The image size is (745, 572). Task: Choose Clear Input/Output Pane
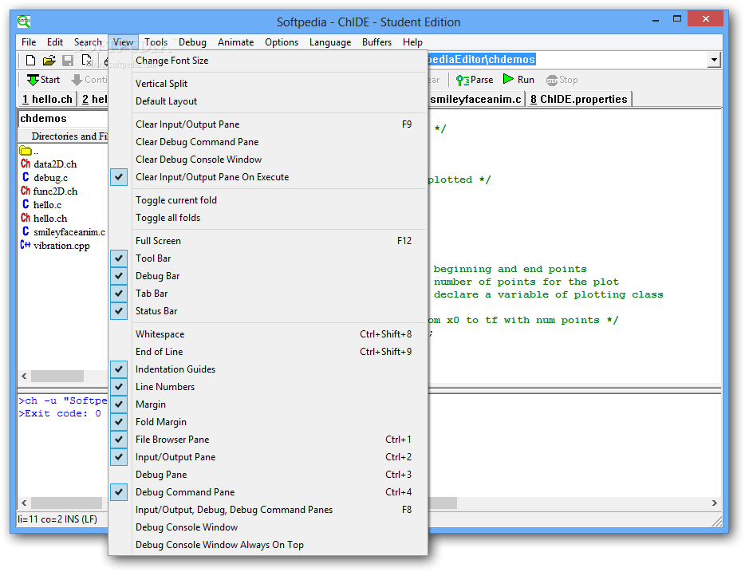pos(268,124)
